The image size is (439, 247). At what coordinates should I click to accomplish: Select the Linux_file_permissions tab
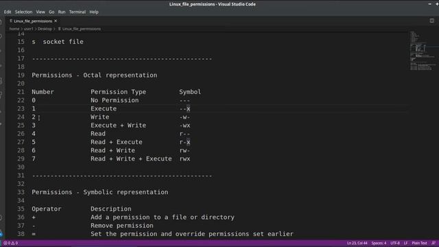(33, 21)
